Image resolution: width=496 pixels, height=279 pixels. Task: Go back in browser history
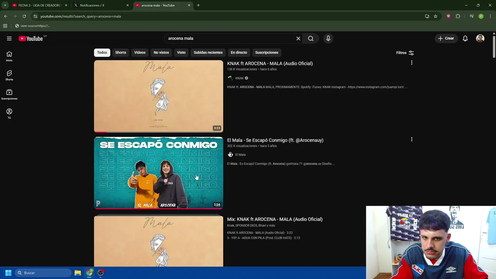click(x=5, y=16)
